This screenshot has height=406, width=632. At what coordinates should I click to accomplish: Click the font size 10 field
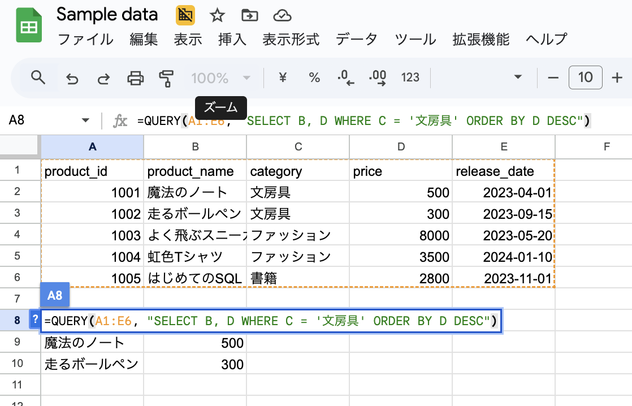pyautogui.click(x=586, y=77)
